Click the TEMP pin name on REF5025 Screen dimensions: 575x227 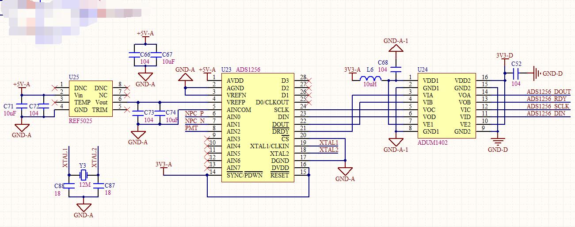point(82,102)
